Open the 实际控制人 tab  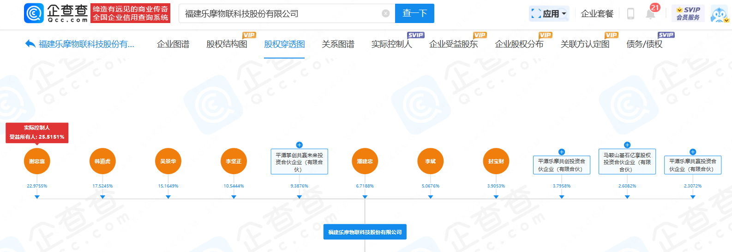[391, 44]
